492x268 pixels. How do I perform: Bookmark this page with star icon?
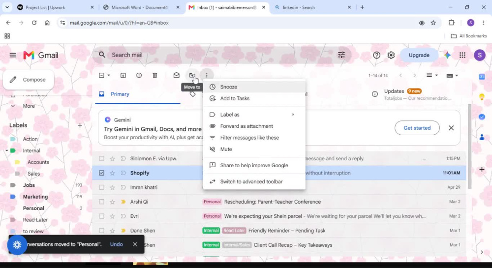[x=433, y=23]
